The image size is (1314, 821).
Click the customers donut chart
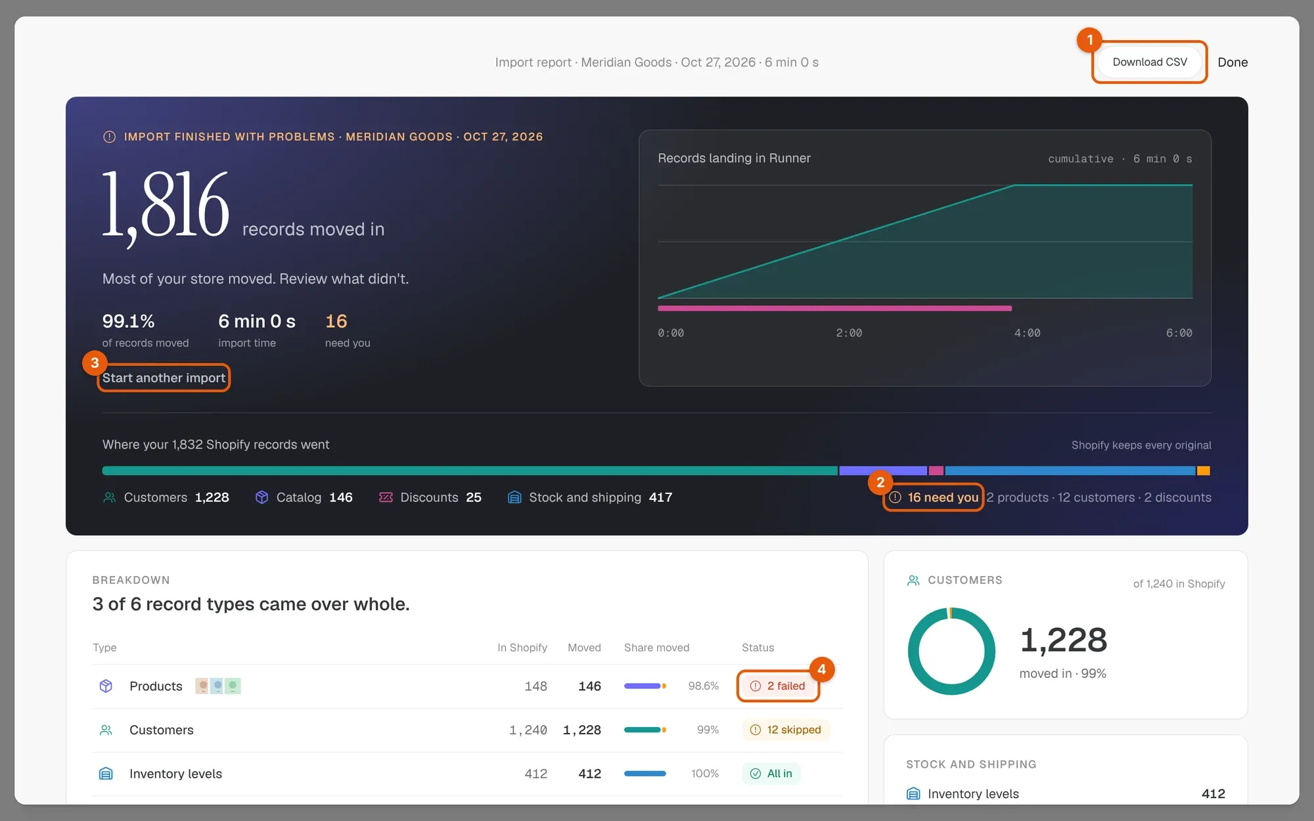pos(951,651)
